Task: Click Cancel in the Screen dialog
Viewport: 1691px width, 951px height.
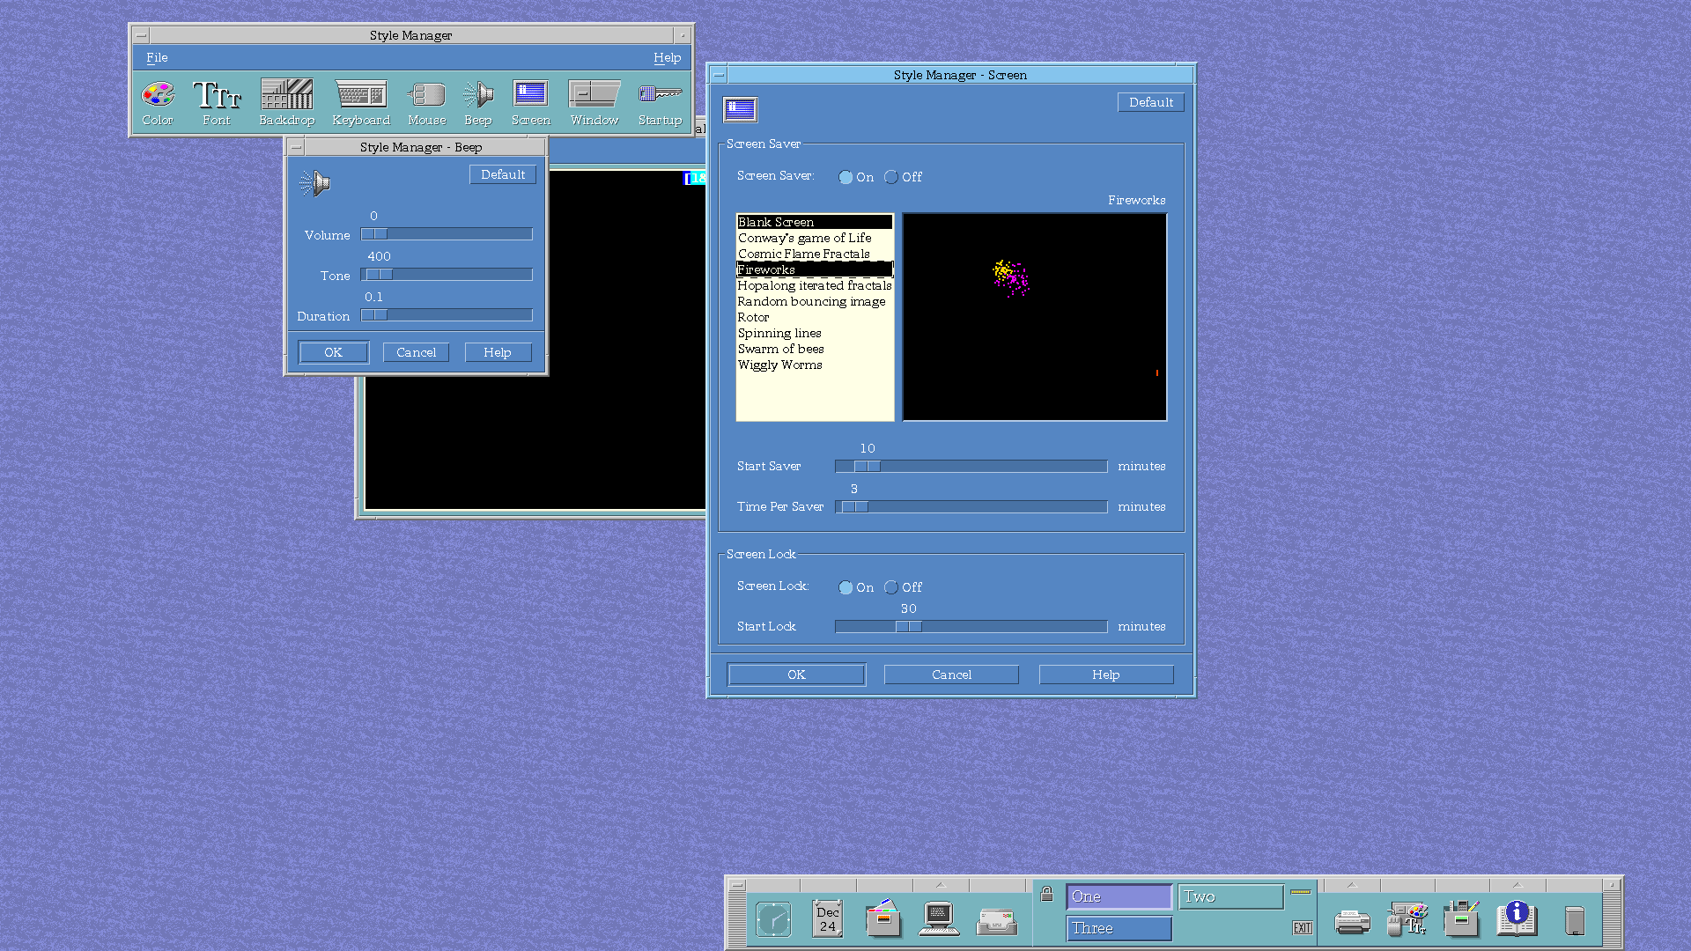Action: tap(951, 675)
